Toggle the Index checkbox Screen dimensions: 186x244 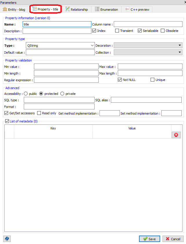[94, 31]
